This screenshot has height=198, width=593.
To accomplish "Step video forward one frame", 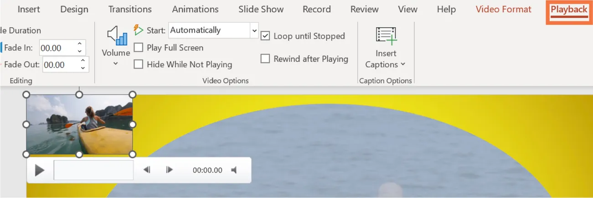I will [x=170, y=170].
